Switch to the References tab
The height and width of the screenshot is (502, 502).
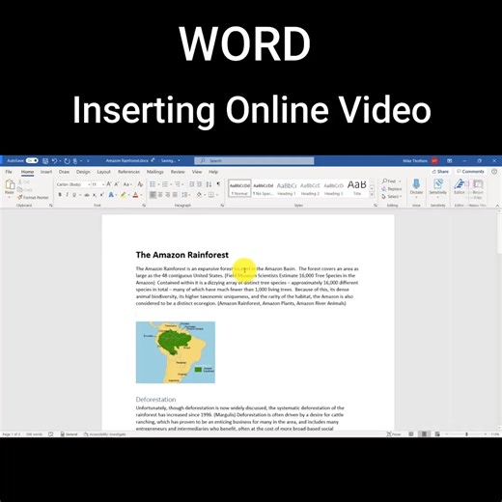(128, 172)
